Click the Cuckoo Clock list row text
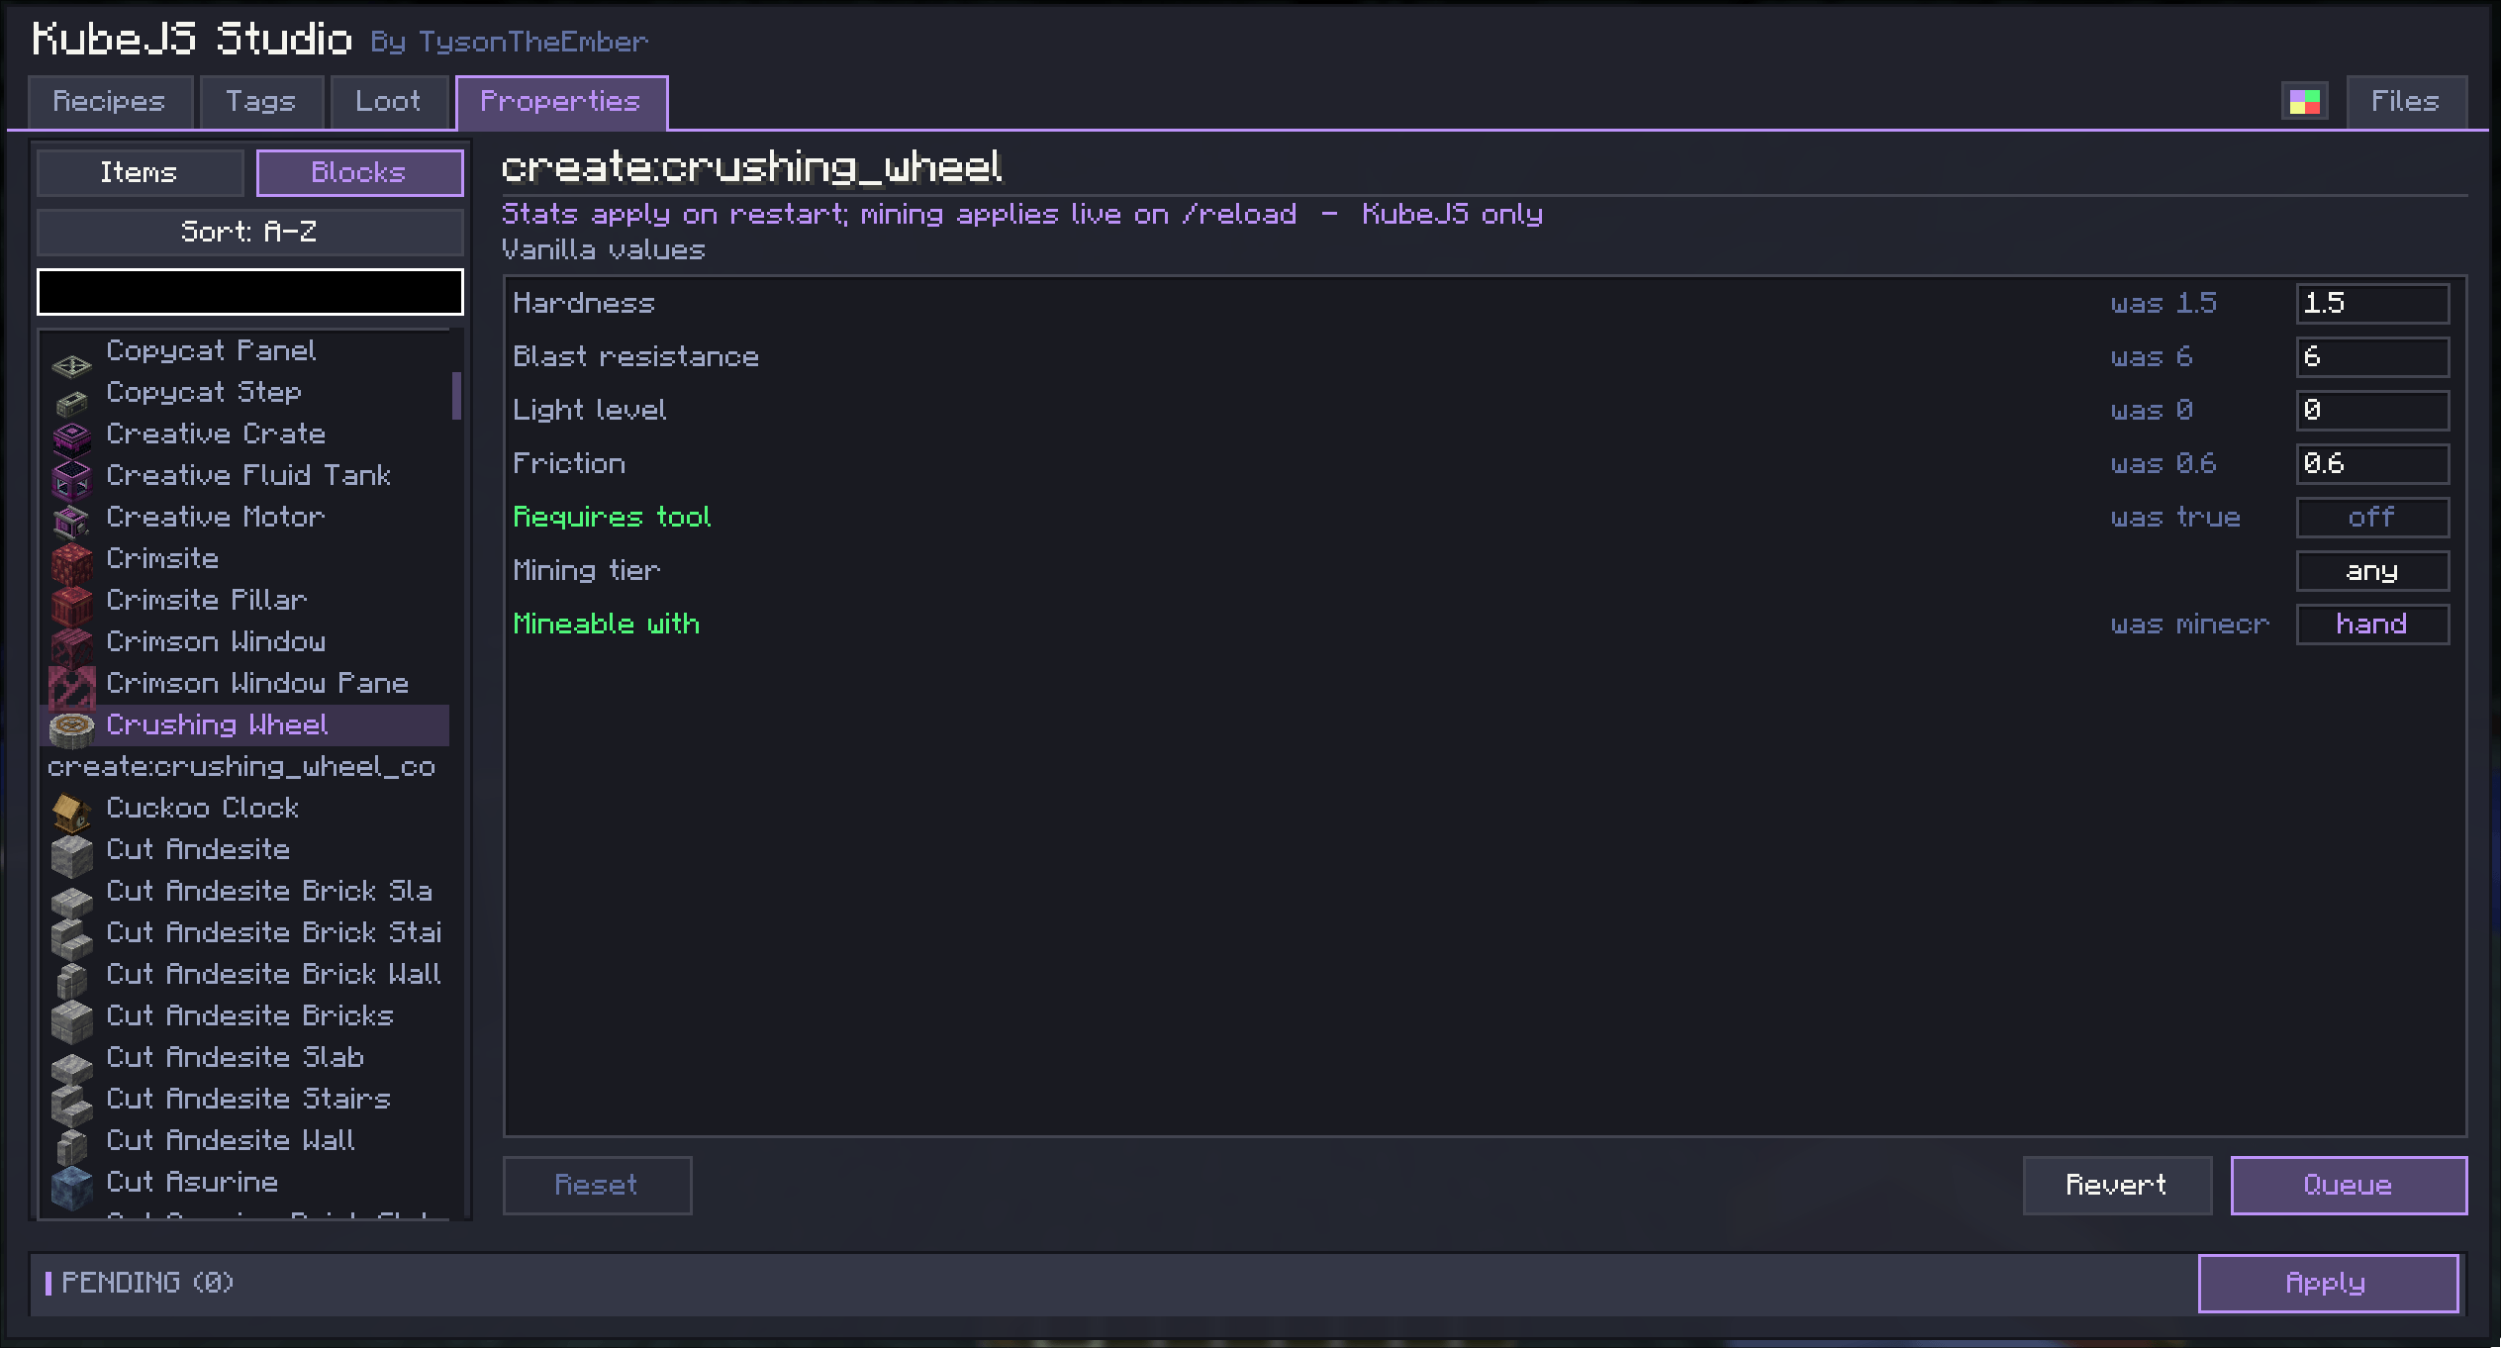Screen dimensions: 2501x1348 coord(203,809)
